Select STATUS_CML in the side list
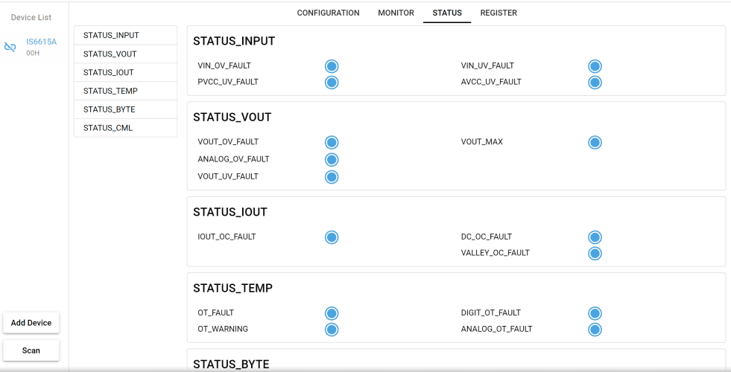Image resolution: width=731 pixels, height=372 pixels. tap(125, 127)
